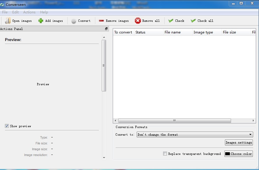
Task: Click the Actions Panel scroll up arrow
Action: 104,37
